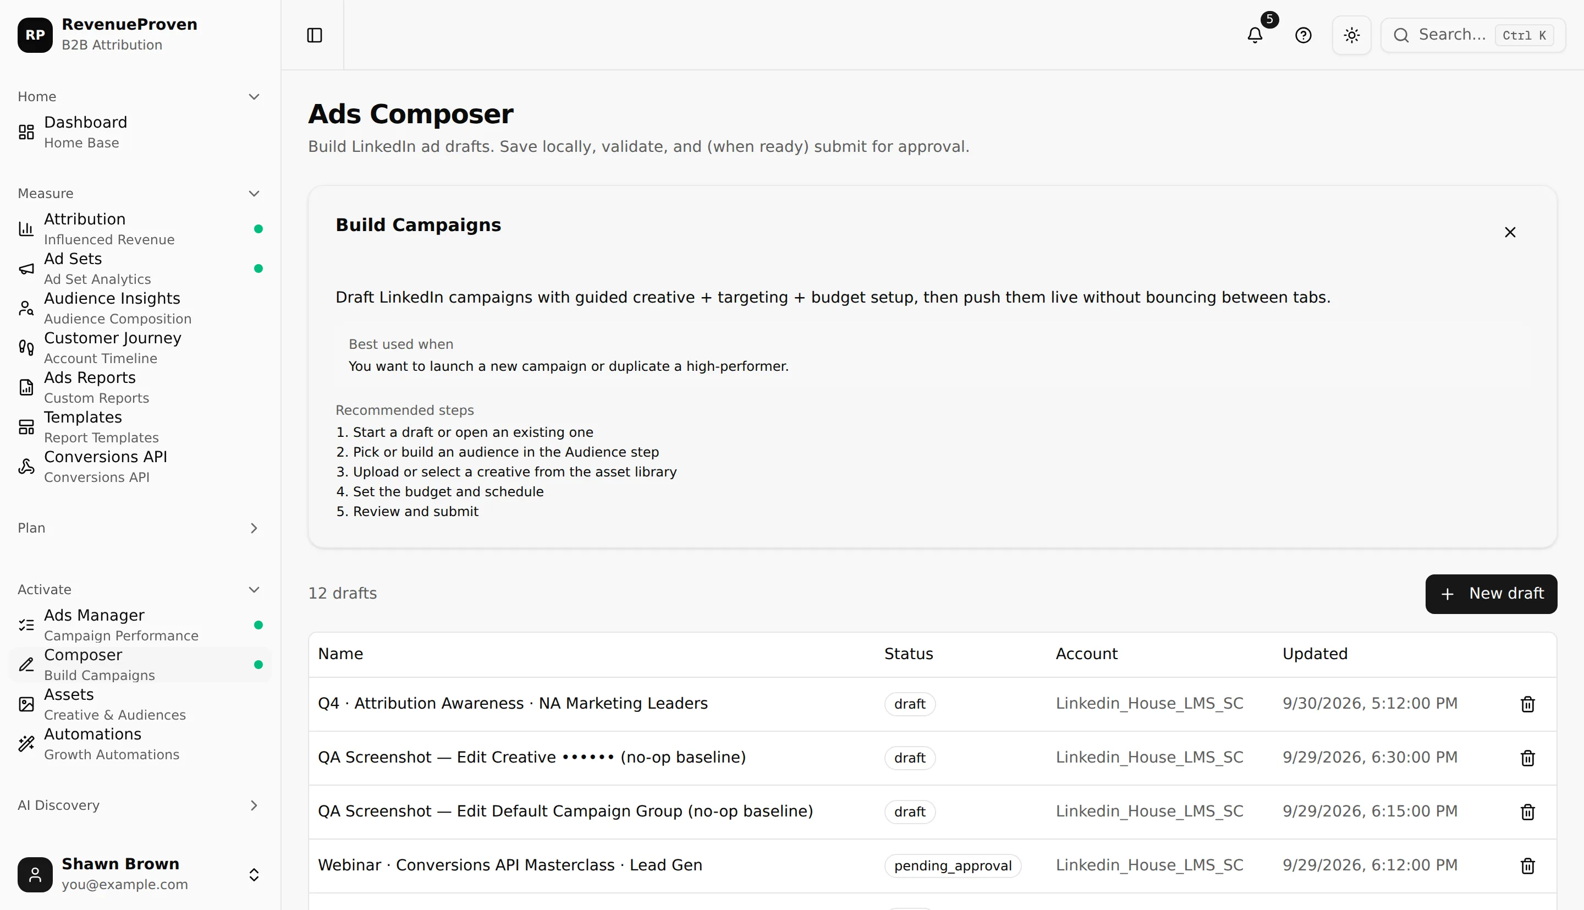Screen dimensions: 1584x910
Task: Expand the AI Discovery section
Action: [254, 805]
